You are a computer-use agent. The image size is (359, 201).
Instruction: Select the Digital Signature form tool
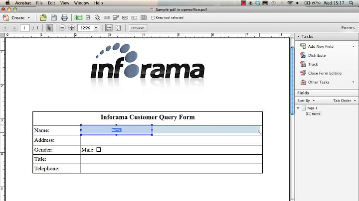click(x=135, y=17)
